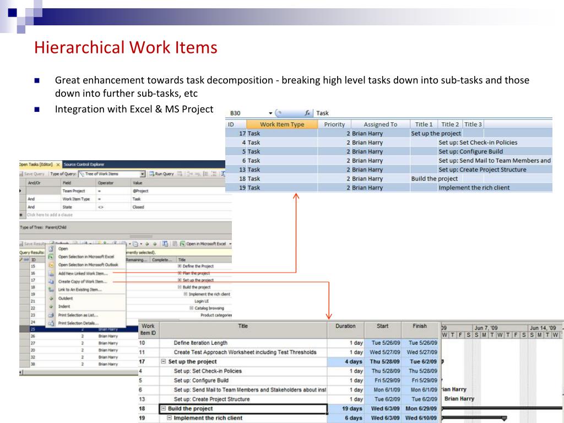The image size is (564, 423).
Task: Expand Set up the project node in query results
Action: pos(180,280)
